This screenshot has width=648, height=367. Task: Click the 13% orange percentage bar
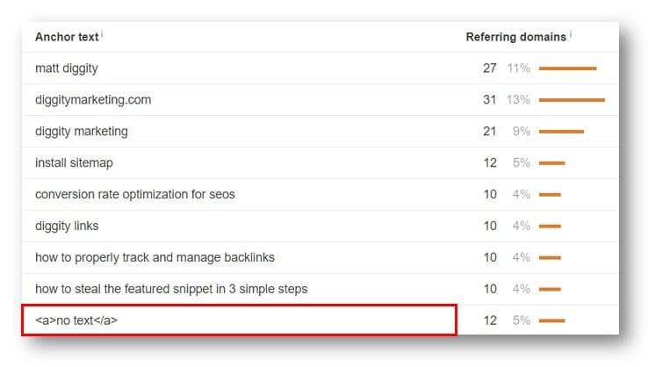click(572, 100)
